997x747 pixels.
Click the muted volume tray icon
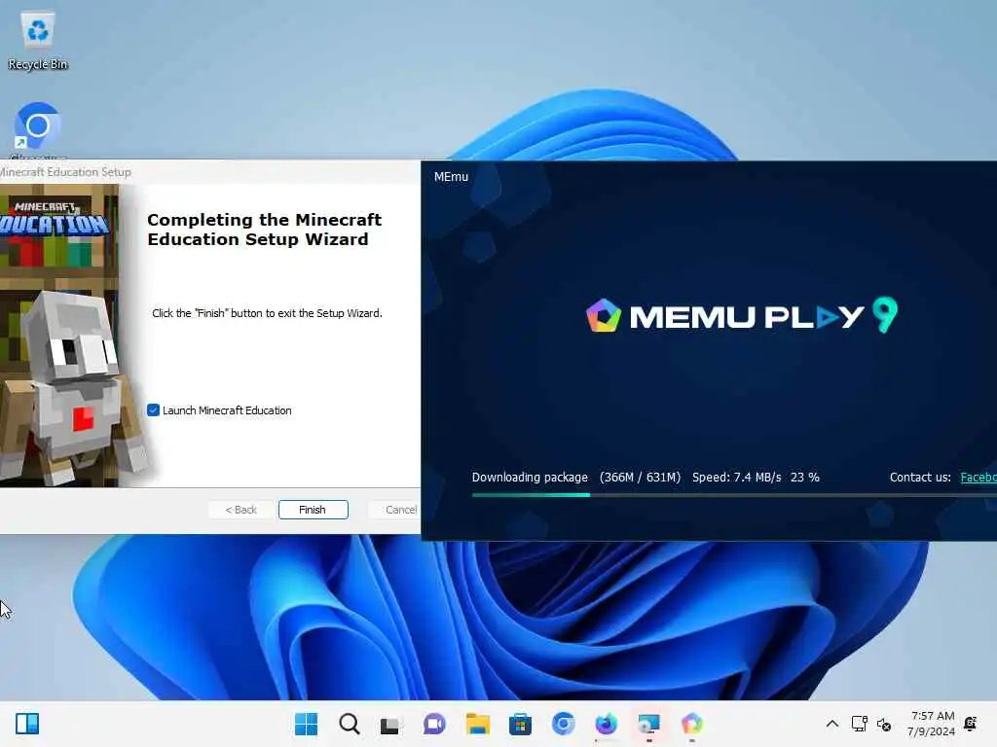[884, 724]
